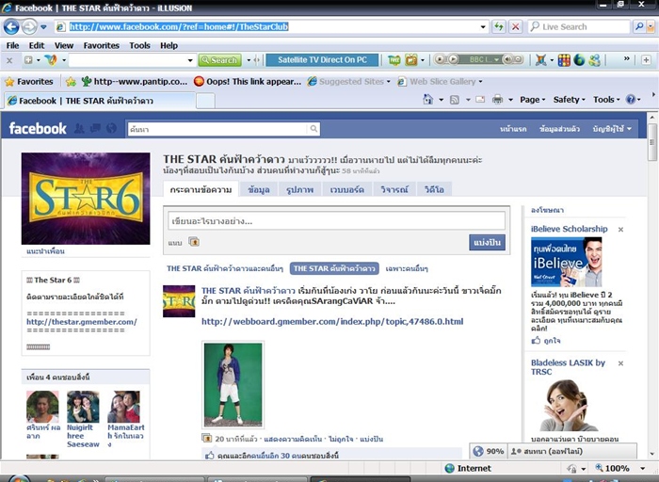Viewport: 659px width, 482px height.
Task: Close the add-on toolbar with X
Action: coord(9,60)
